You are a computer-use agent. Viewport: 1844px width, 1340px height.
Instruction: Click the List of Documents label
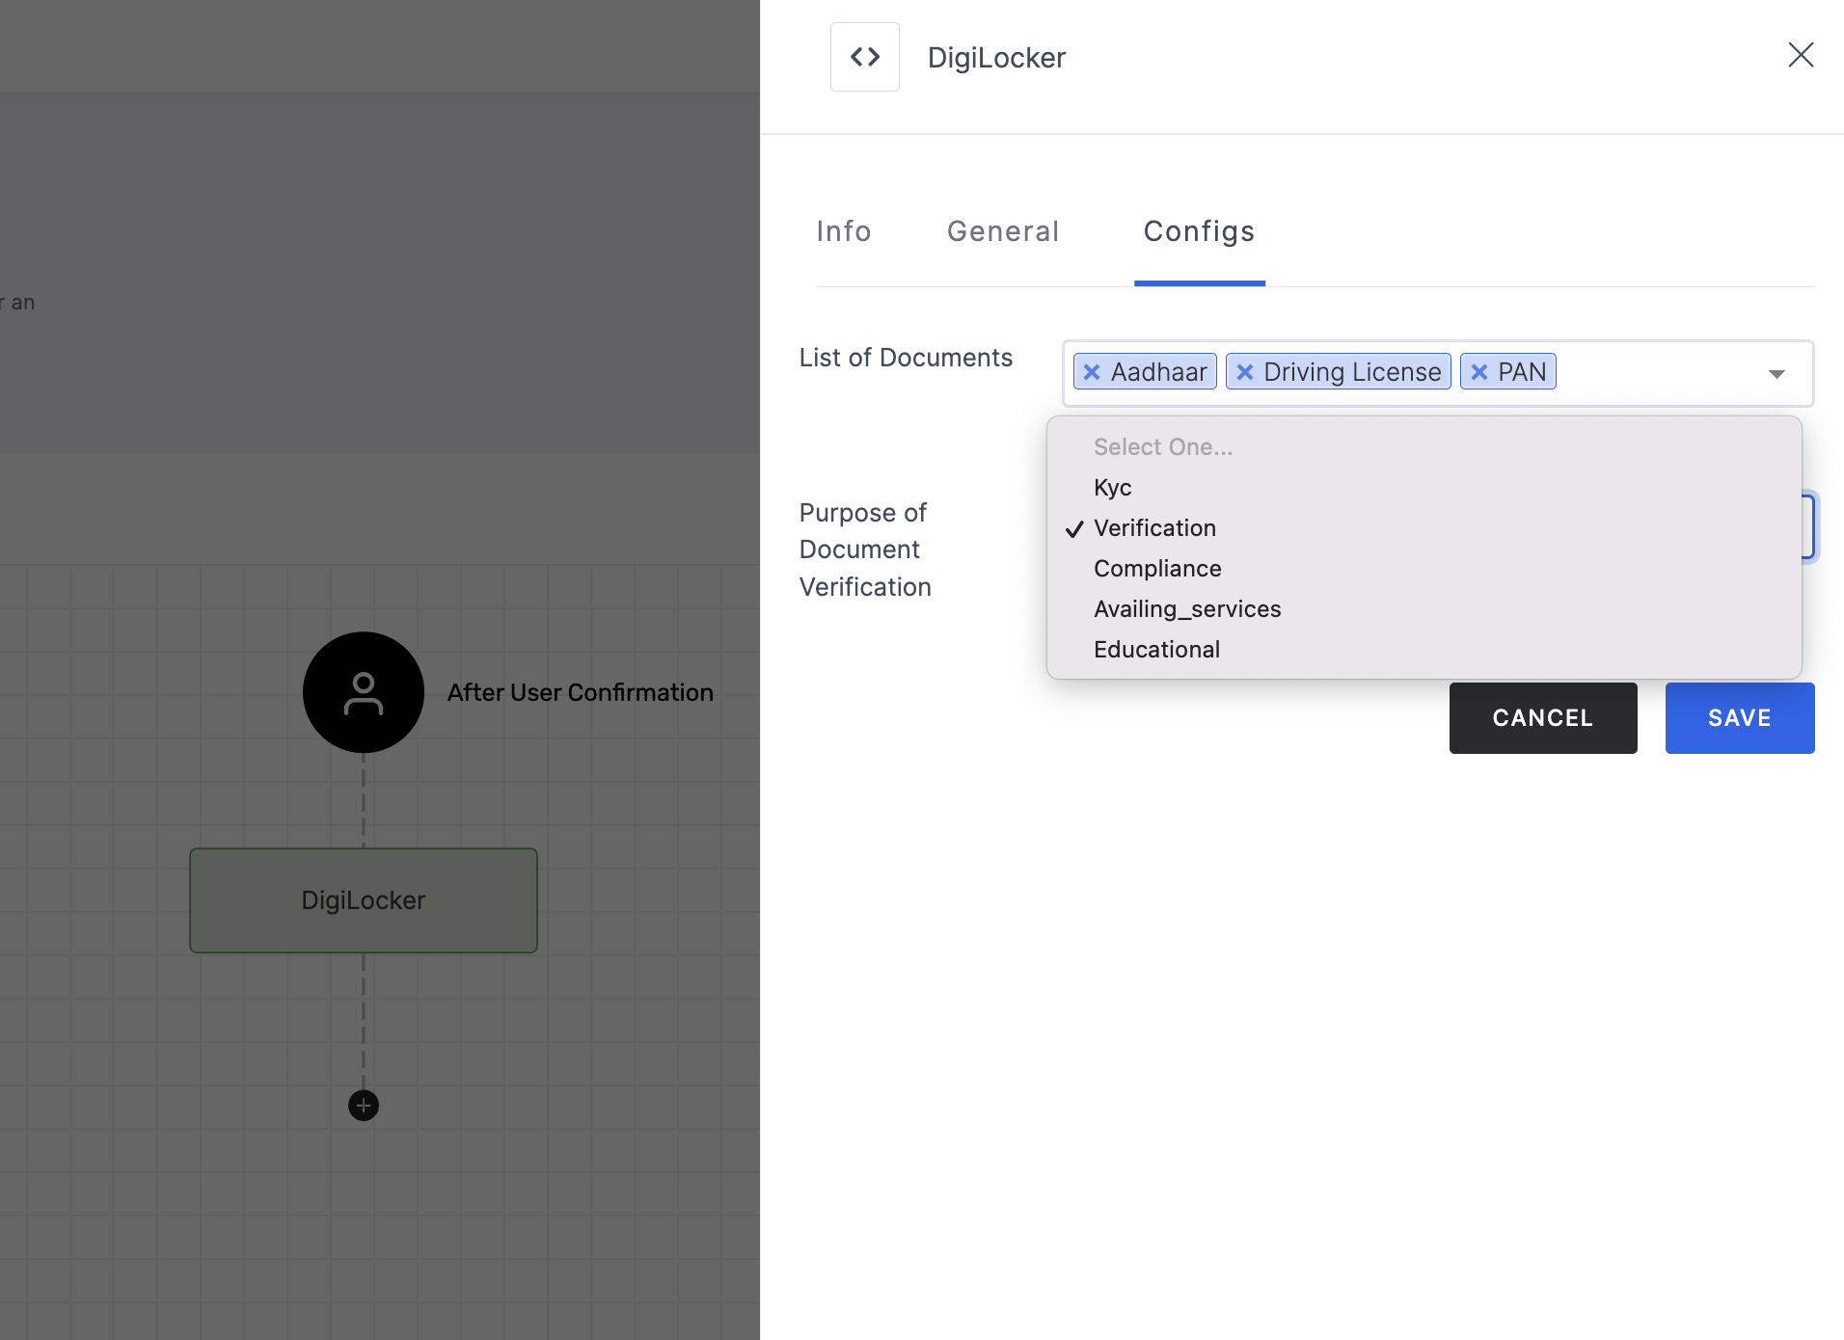906,358
